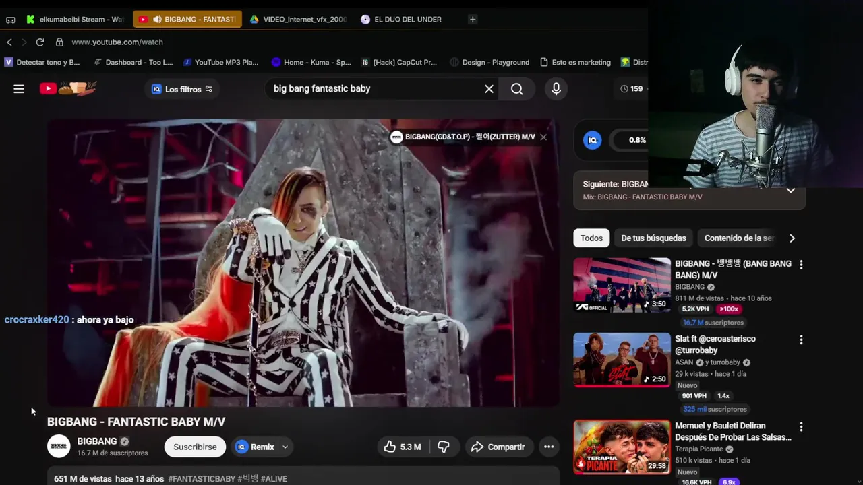The width and height of the screenshot is (863, 485).
Task: Open Terapia Picante video thumbnail
Action: tap(622, 447)
